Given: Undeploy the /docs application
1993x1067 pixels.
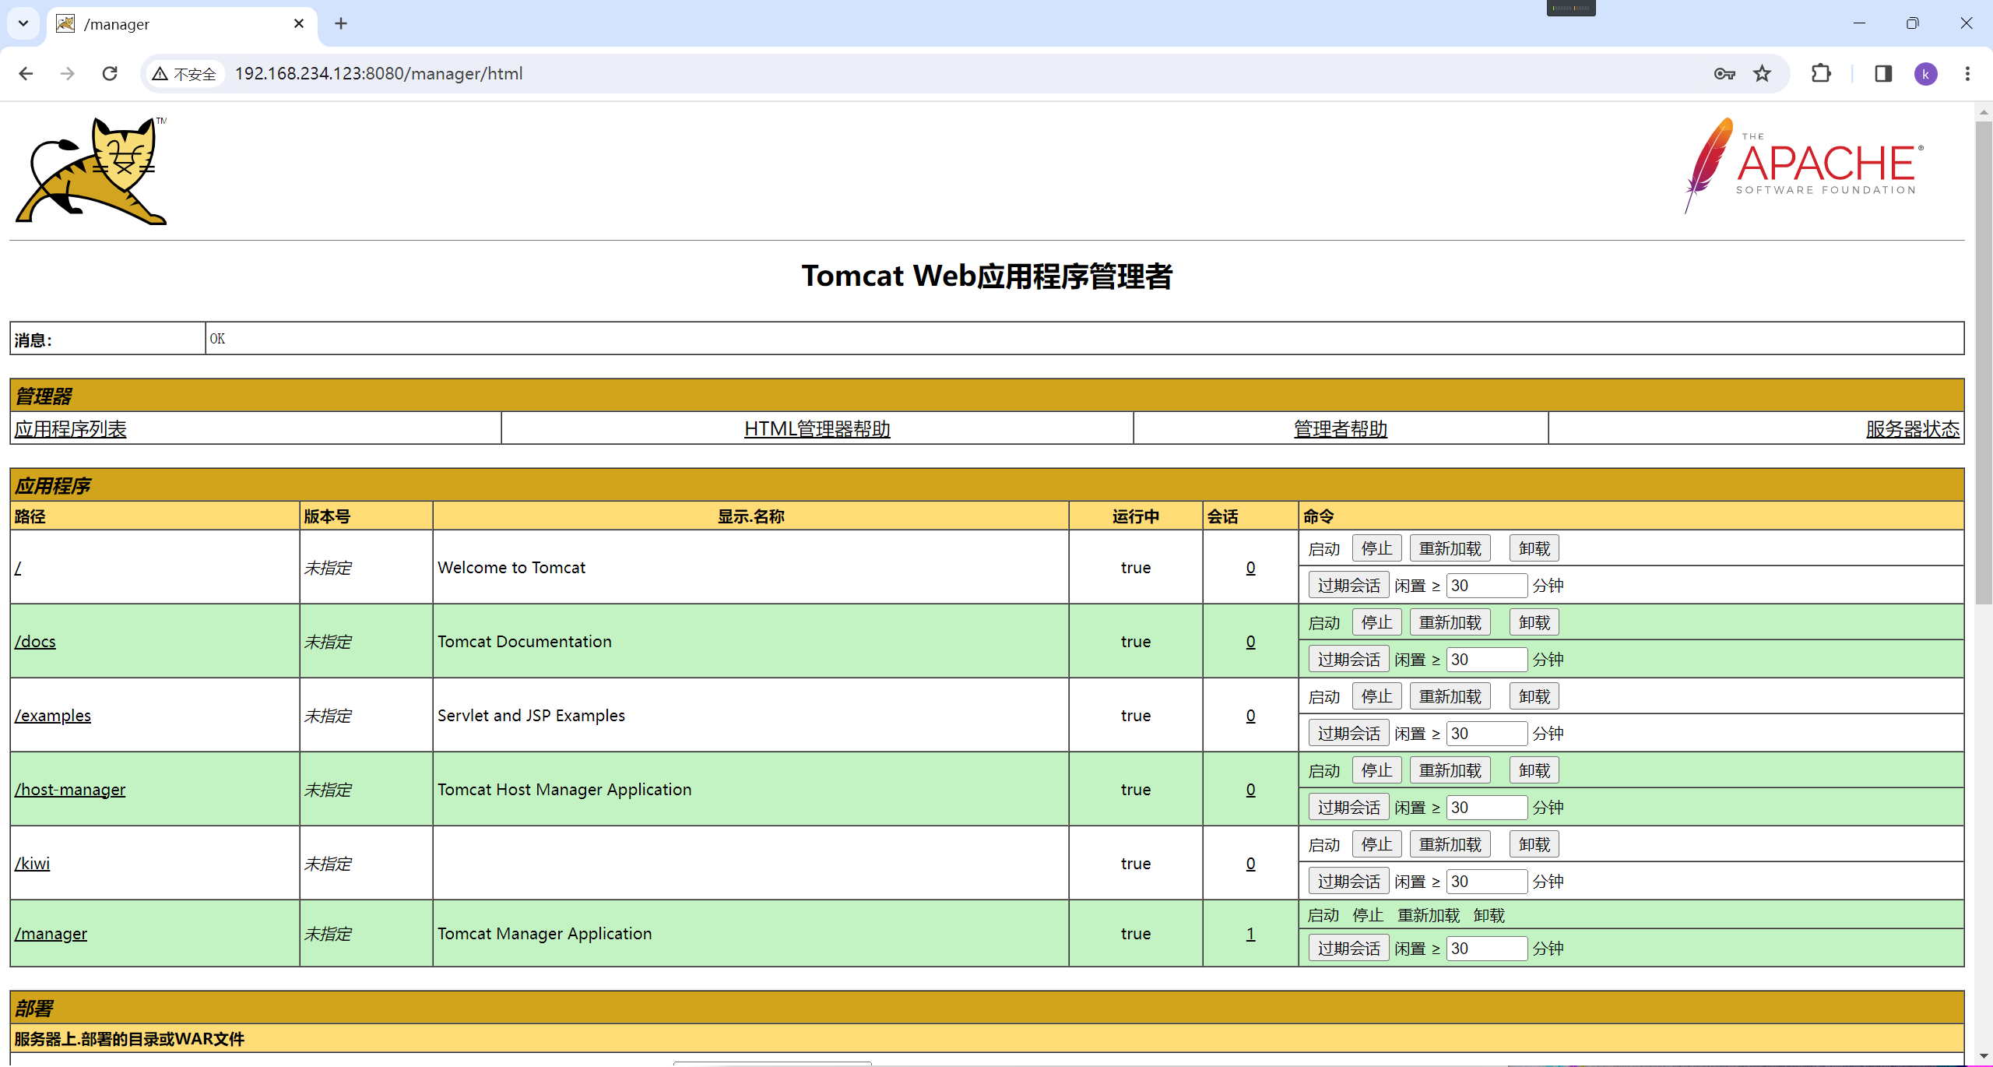Looking at the screenshot, I should 1534,622.
